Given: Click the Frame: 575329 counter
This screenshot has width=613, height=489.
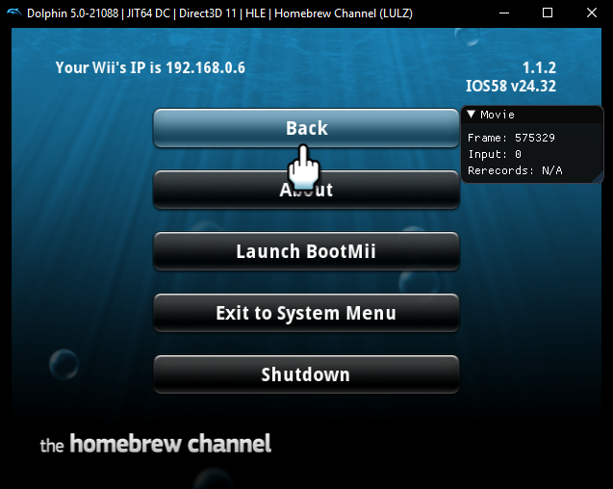Looking at the screenshot, I should (x=511, y=138).
